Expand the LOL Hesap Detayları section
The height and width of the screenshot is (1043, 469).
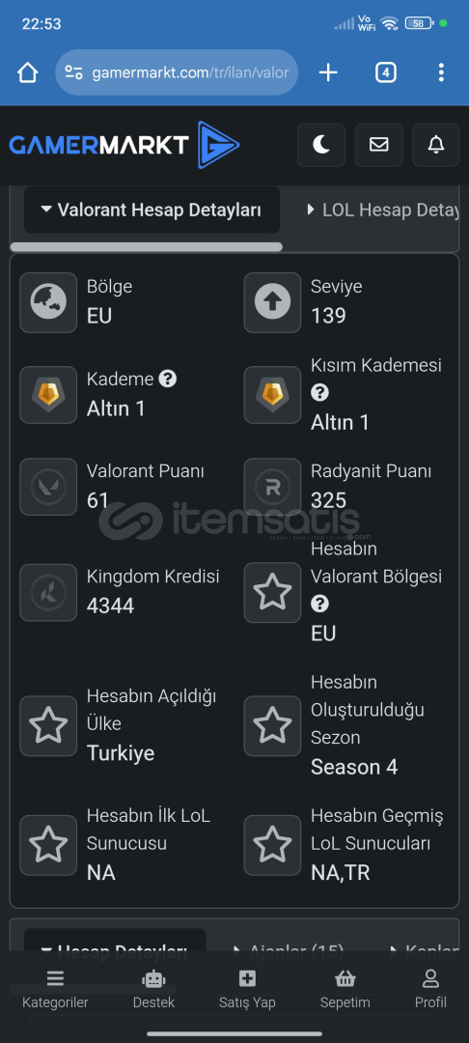tap(383, 211)
